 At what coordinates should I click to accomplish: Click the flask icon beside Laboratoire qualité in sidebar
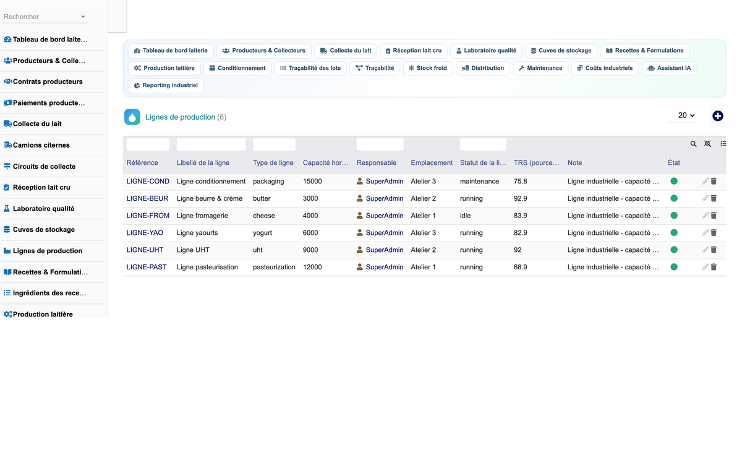[7, 208]
